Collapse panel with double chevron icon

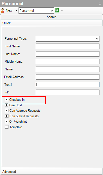click(100, 4)
